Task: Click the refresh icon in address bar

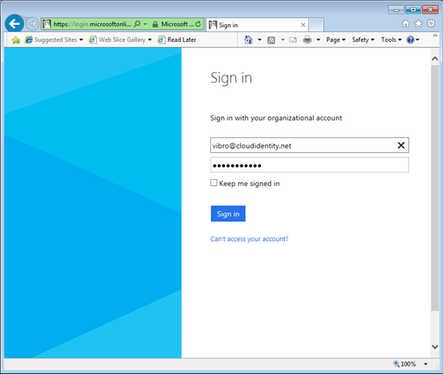Action: (x=198, y=25)
